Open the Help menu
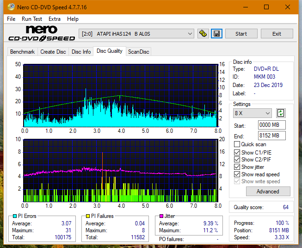Screen dimensions: 302x248 (x=73, y=19)
